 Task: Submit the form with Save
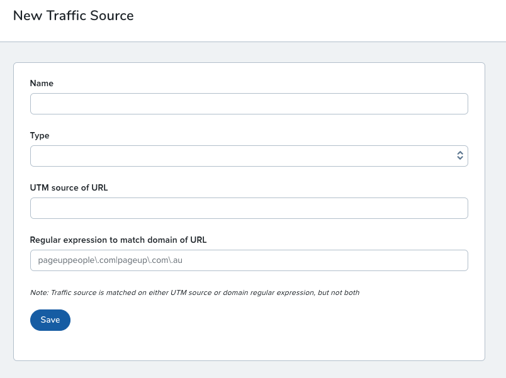[50, 320]
